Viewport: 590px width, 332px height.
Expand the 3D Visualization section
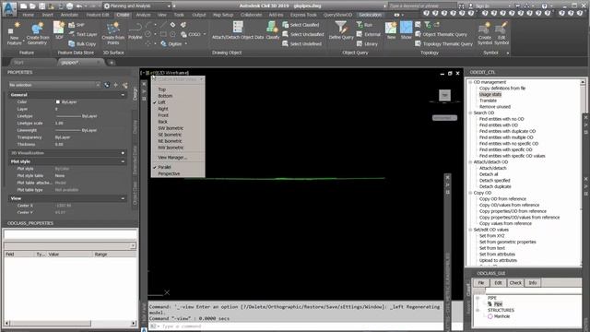coord(123,153)
